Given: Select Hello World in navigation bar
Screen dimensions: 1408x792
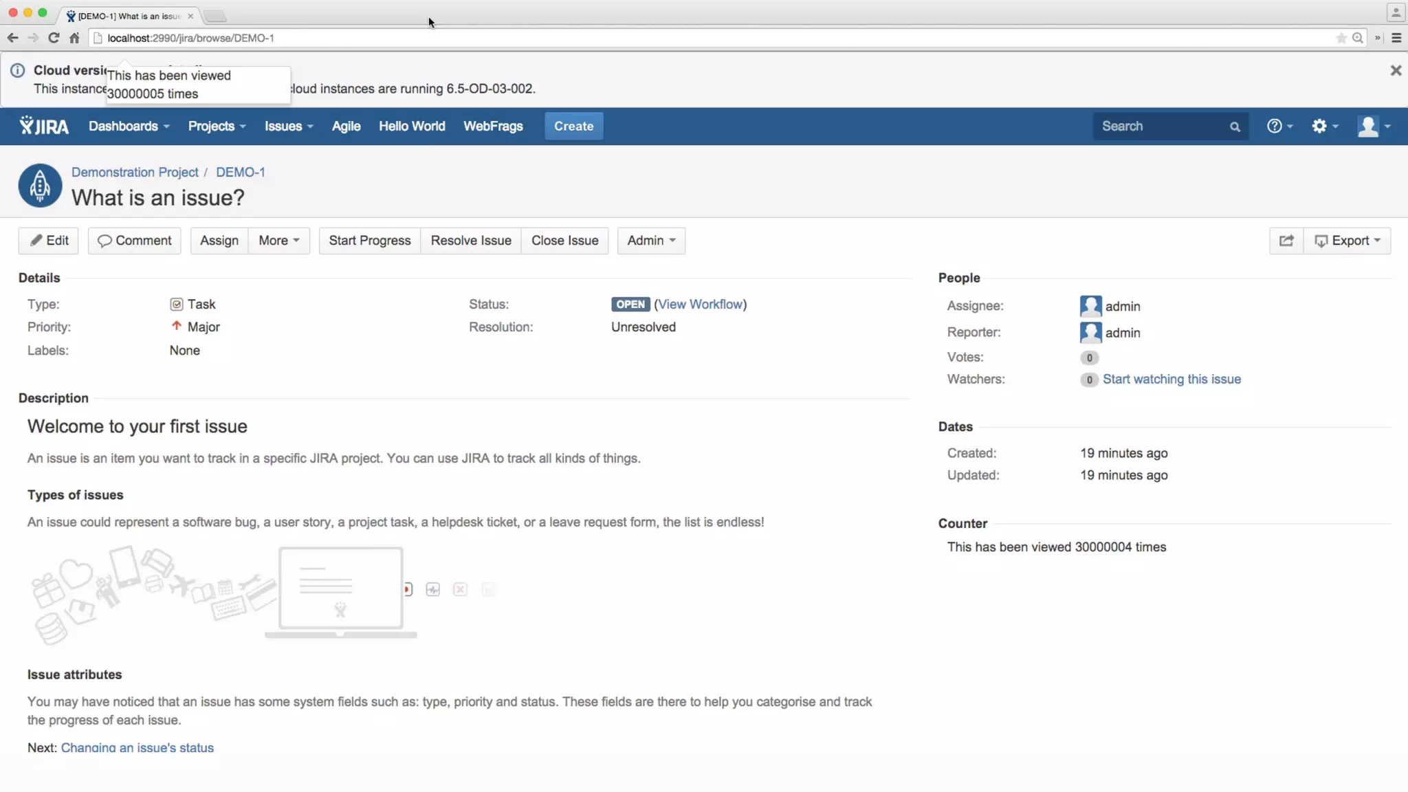Looking at the screenshot, I should coord(412,126).
